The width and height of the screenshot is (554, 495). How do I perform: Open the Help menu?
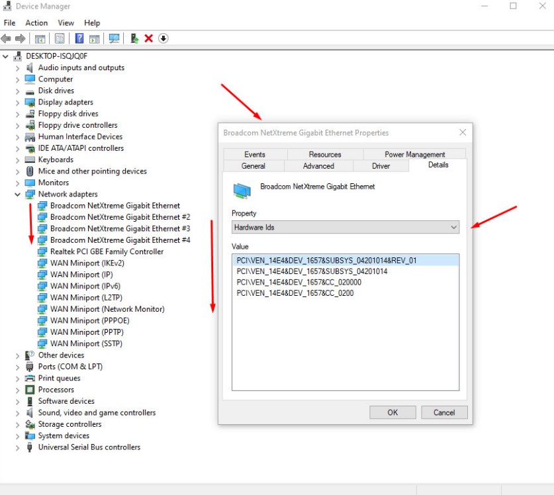[x=92, y=23]
